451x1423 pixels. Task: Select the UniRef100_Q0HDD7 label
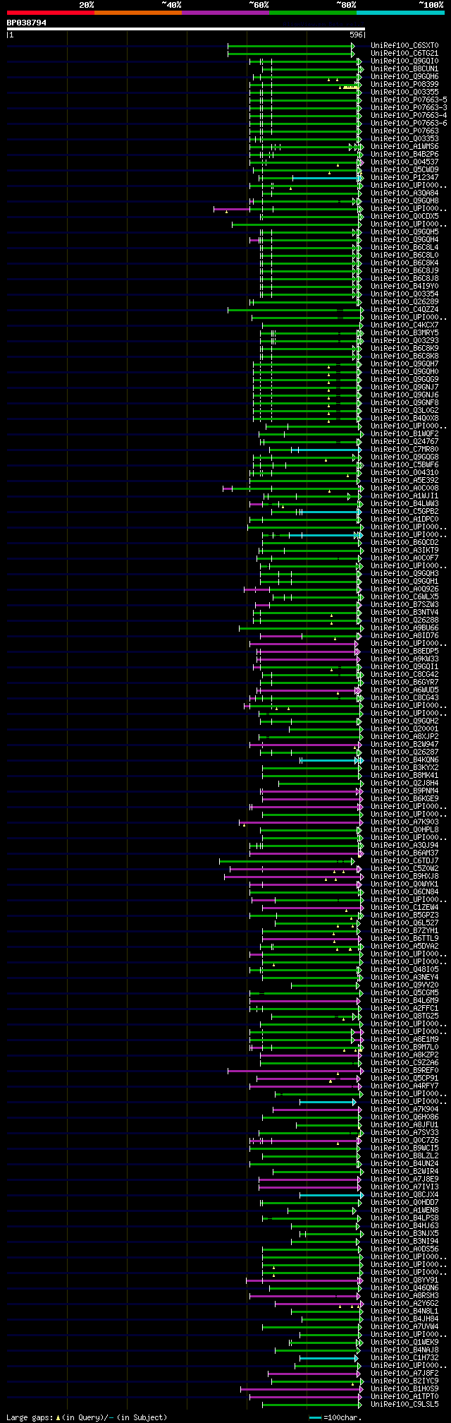404,1203
